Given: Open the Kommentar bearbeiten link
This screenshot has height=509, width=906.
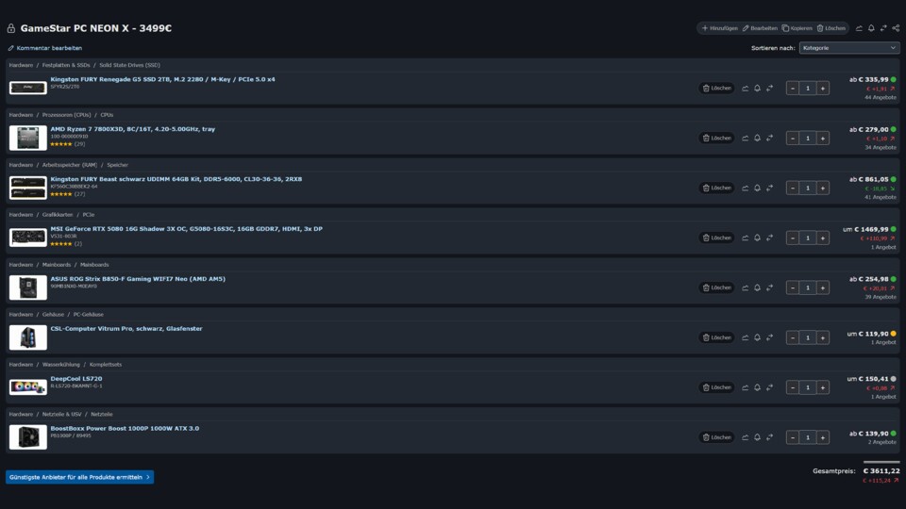Looking at the screenshot, I should pos(45,48).
